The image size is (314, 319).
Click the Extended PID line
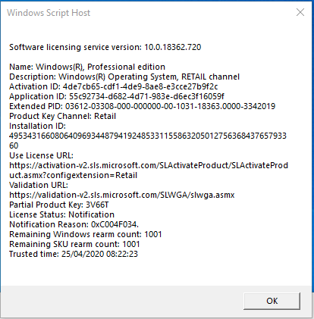pyautogui.click(x=143, y=106)
